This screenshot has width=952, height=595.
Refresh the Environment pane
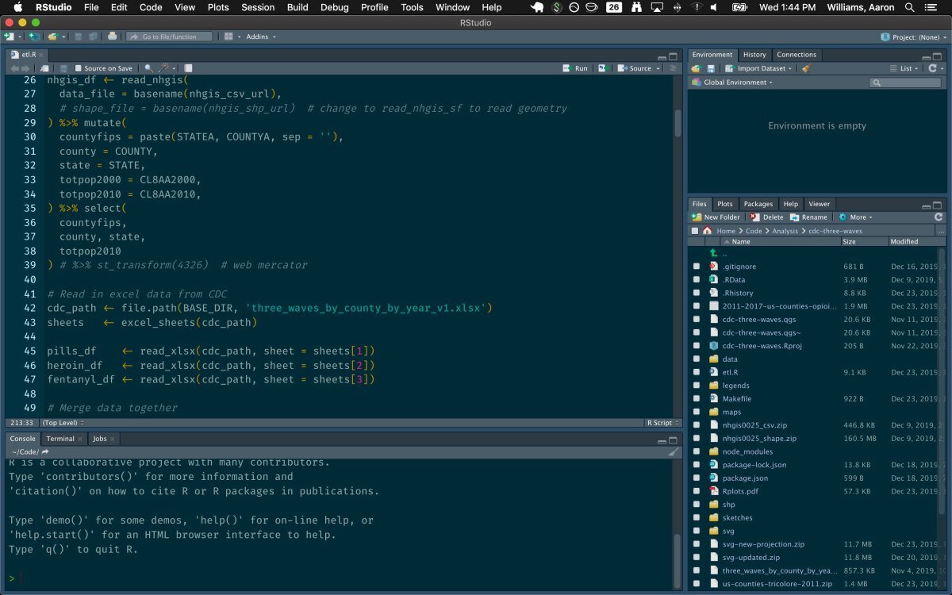[x=933, y=68]
